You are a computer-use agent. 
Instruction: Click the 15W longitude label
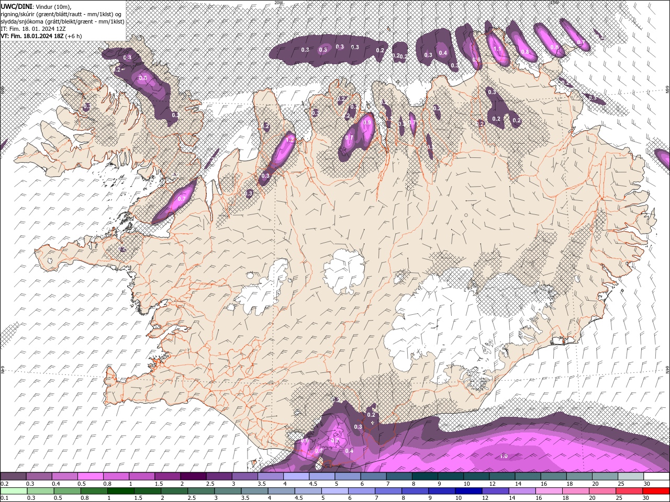[x=554, y=2]
